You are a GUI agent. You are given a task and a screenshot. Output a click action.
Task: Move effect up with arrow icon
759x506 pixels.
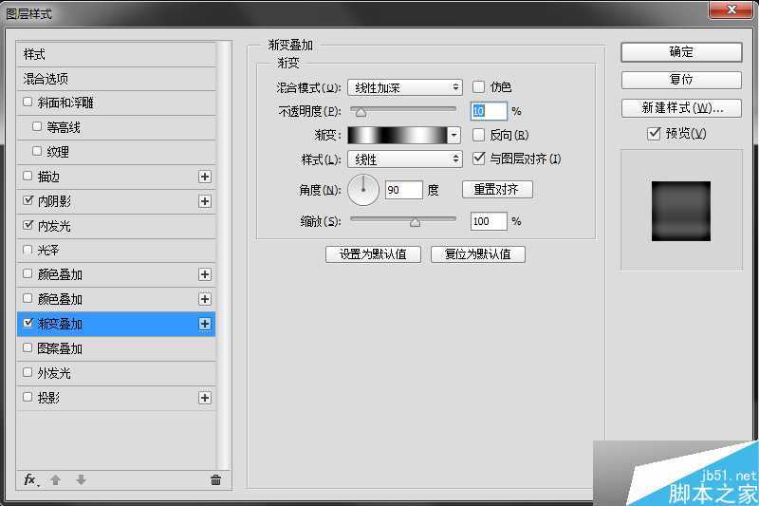tap(56, 479)
